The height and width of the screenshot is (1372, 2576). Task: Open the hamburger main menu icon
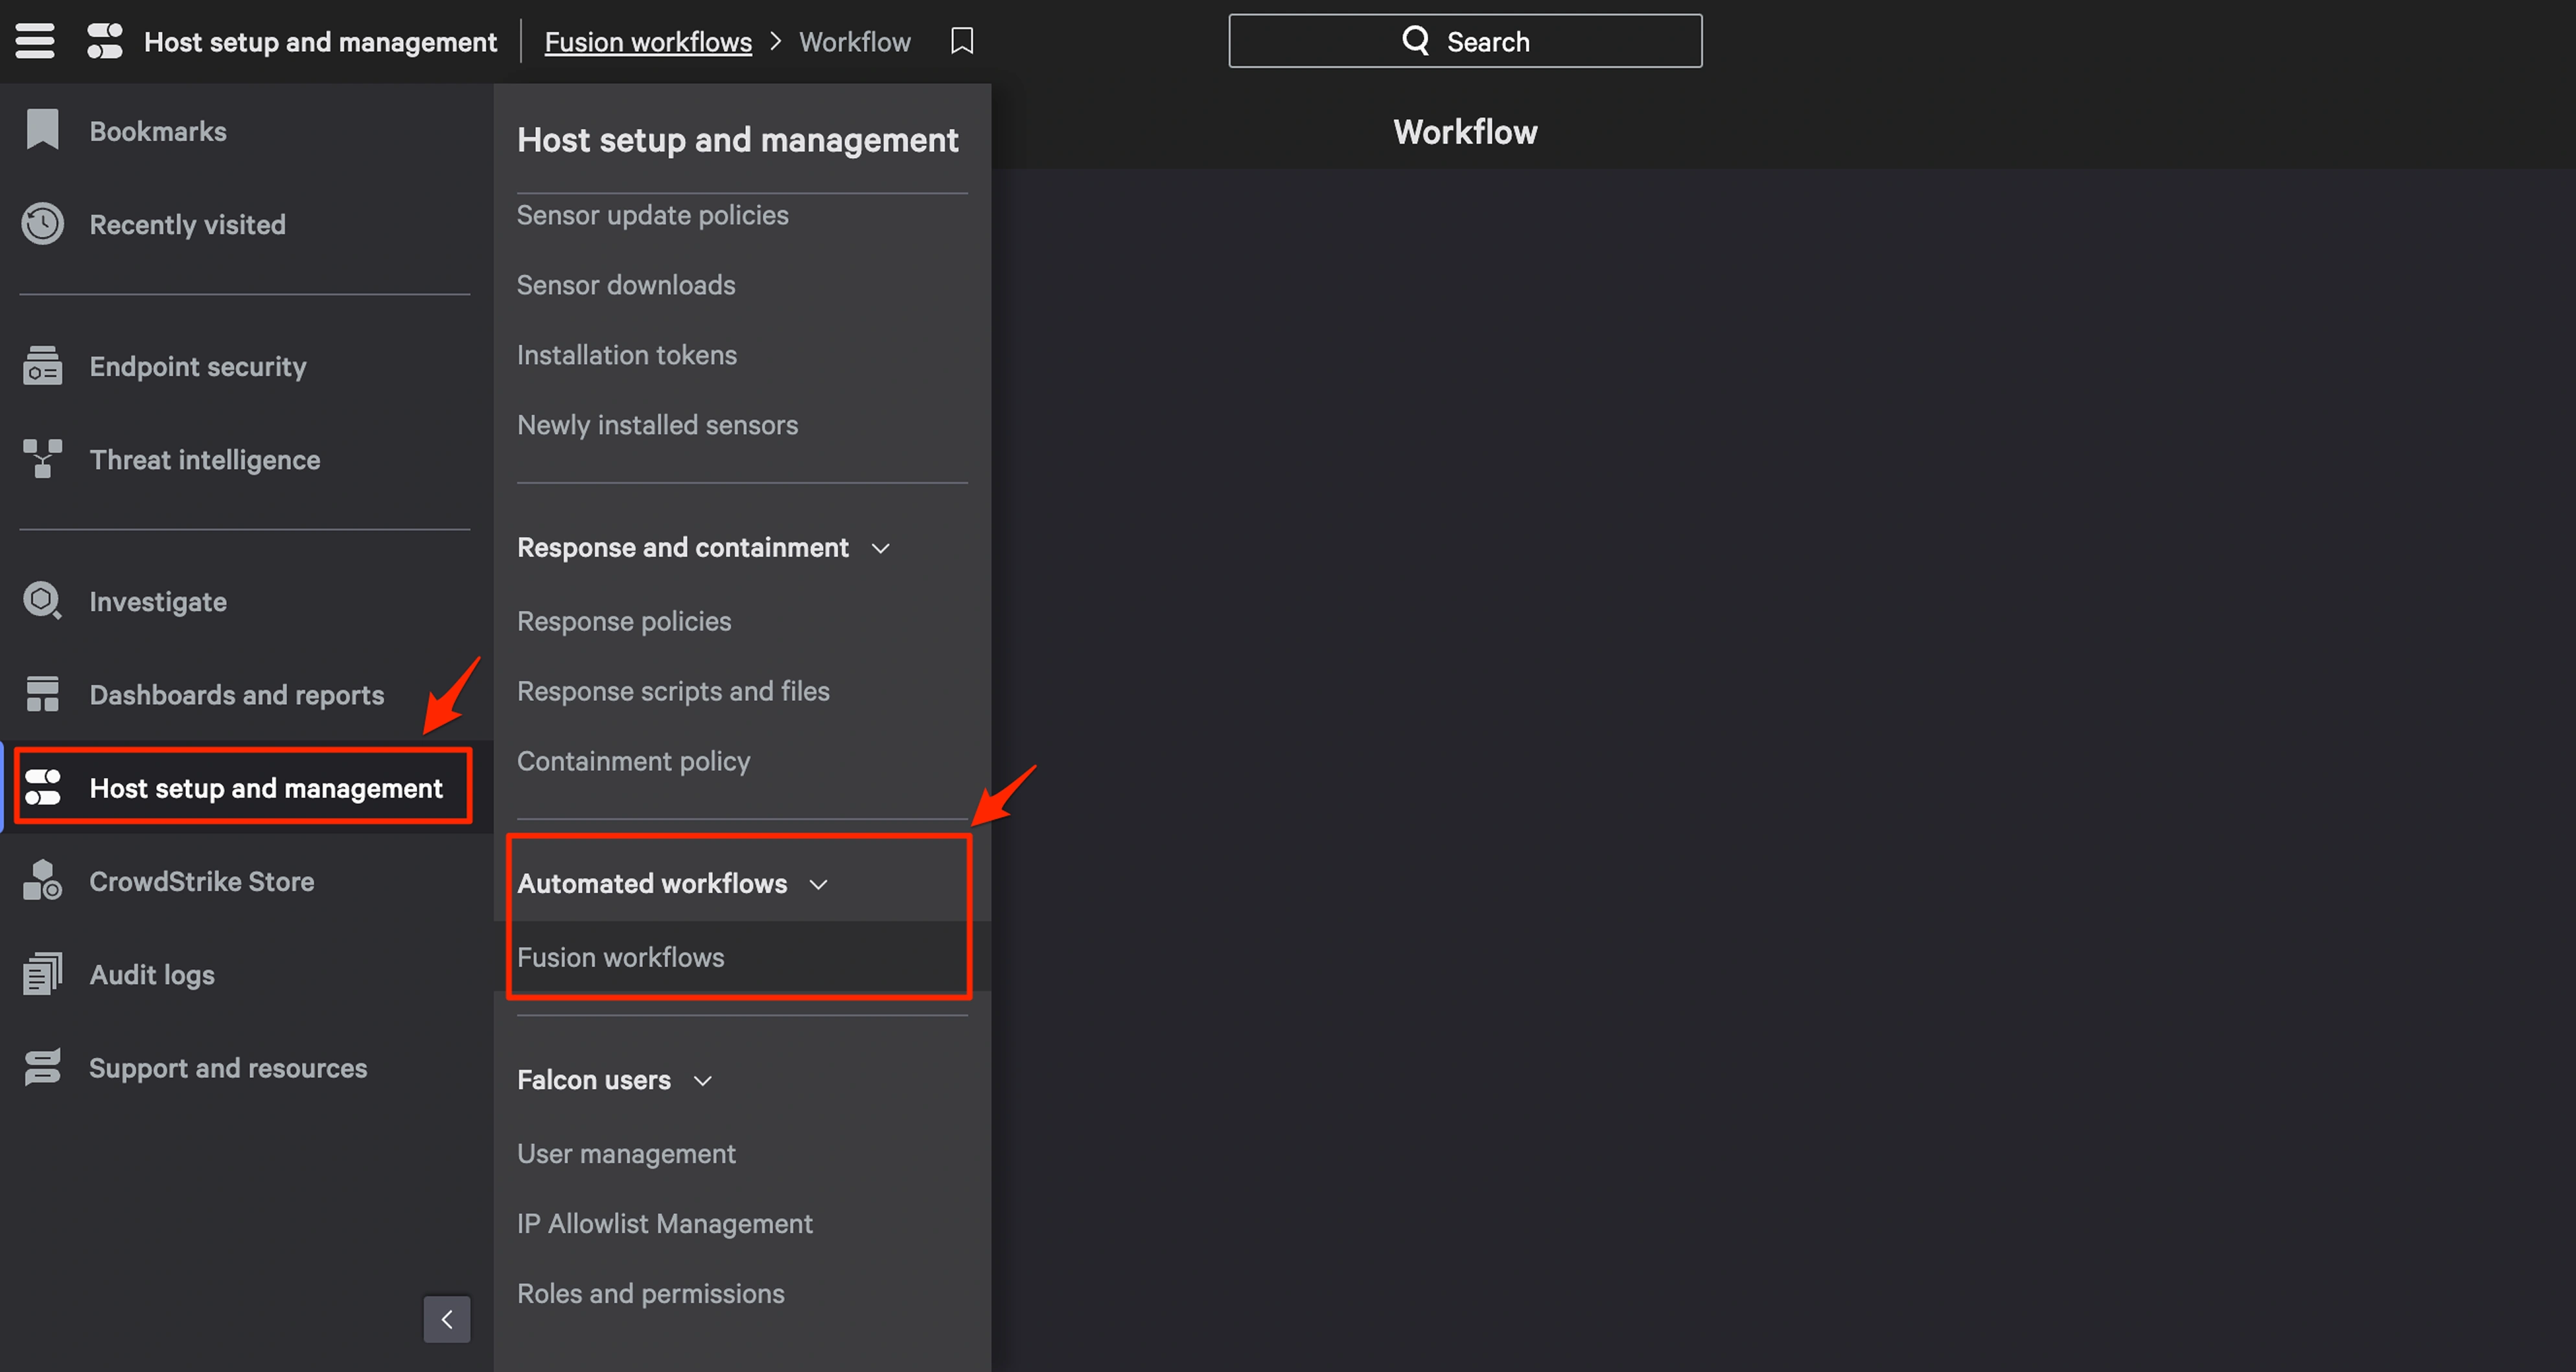(x=35, y=41)
